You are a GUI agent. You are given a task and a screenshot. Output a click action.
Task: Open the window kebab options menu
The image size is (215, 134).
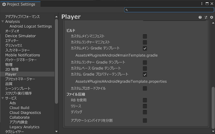tap(202, 4)
